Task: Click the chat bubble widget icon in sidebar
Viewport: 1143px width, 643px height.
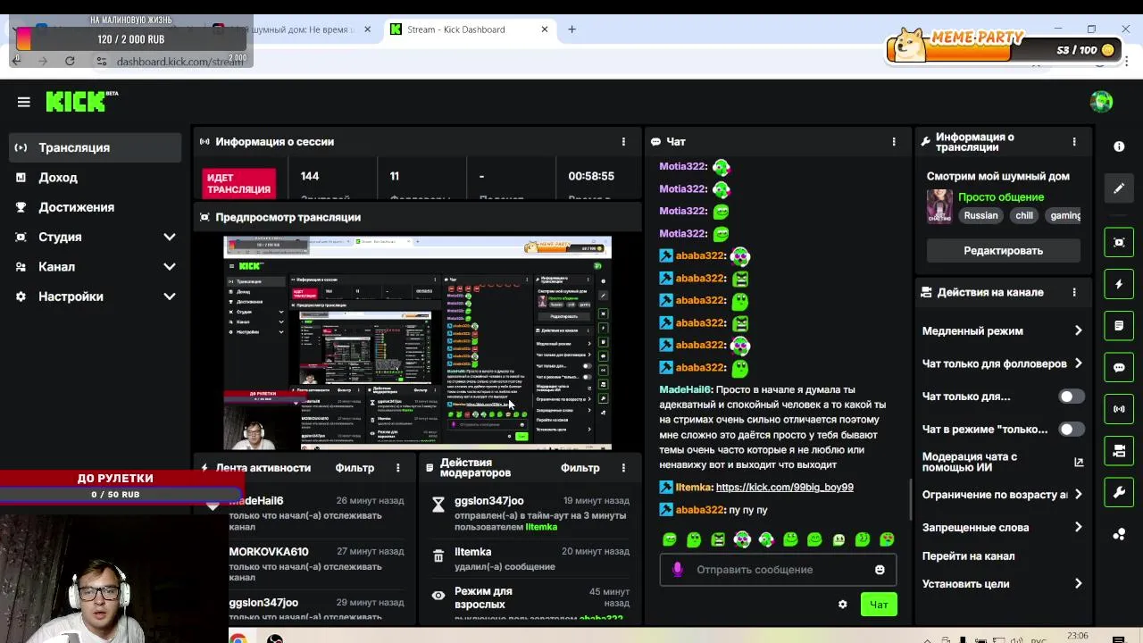Action: [1119, 367]
